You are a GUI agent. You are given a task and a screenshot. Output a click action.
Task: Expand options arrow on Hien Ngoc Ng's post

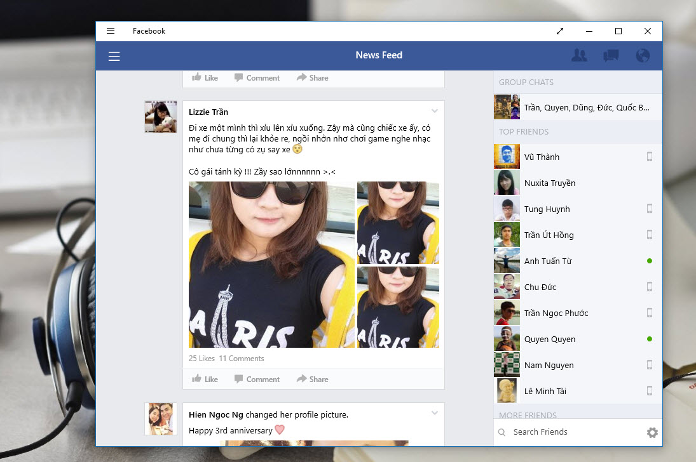(x=435, y=413)
